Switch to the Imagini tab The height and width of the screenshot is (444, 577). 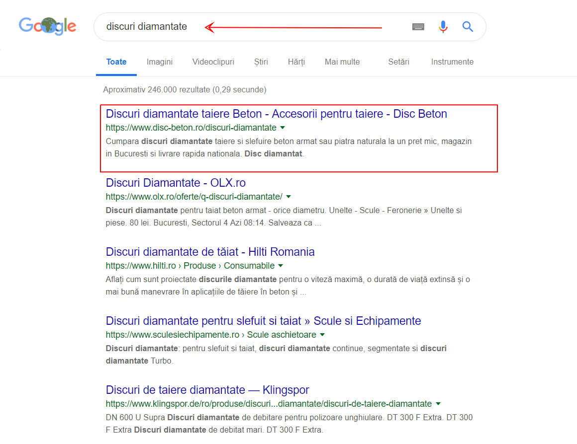[x=159, y=62]
